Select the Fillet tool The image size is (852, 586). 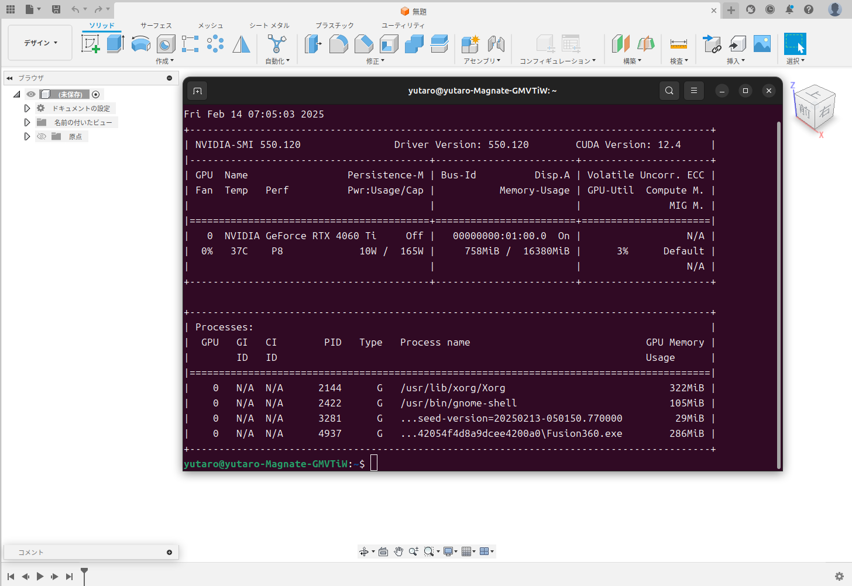point(338,44)
